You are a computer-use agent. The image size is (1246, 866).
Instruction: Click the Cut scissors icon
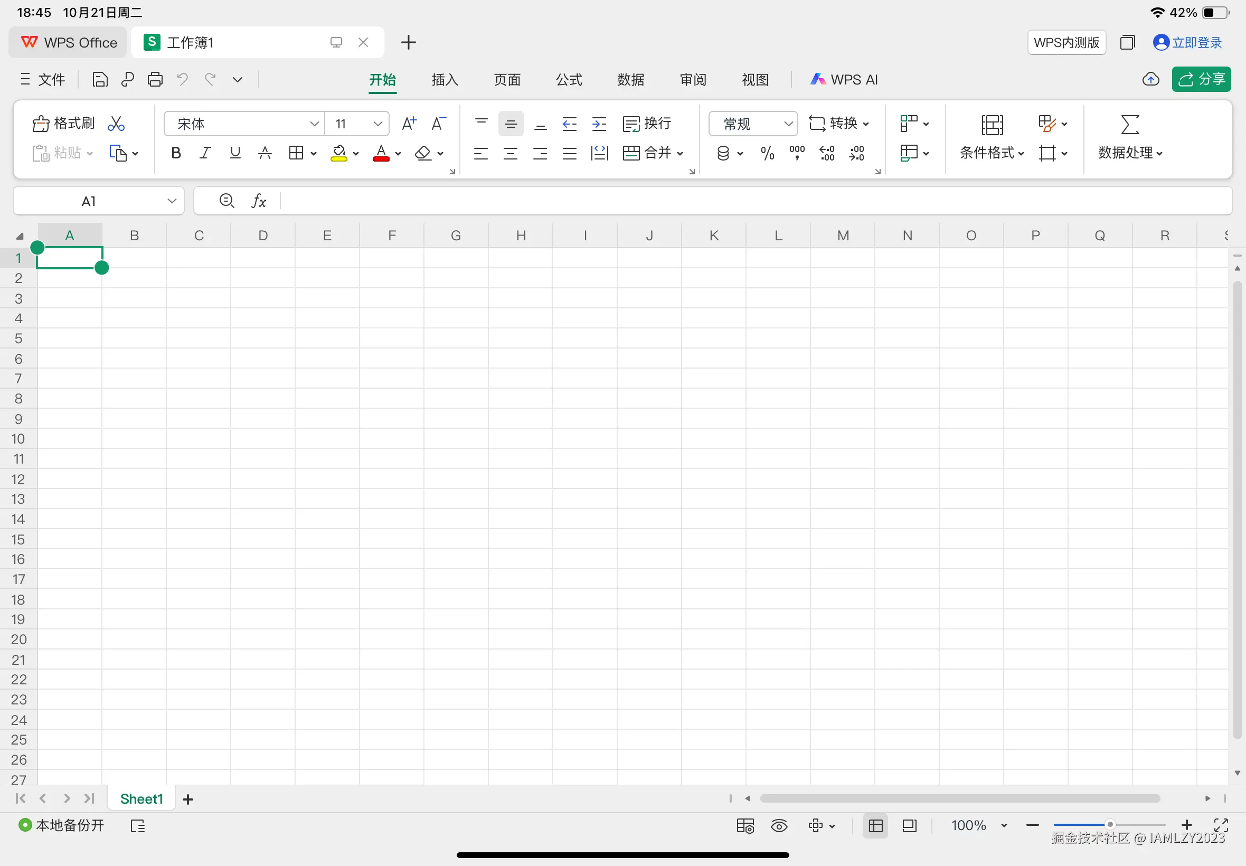pos(116,124)
